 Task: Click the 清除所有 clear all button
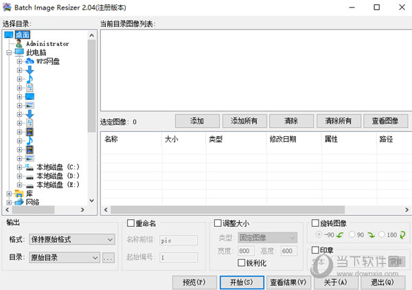[x=339, y=121]
